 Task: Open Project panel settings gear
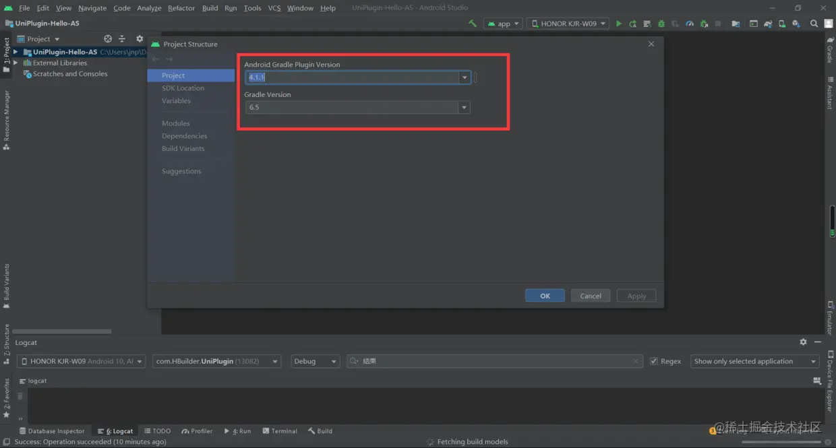tap(140, 39)
